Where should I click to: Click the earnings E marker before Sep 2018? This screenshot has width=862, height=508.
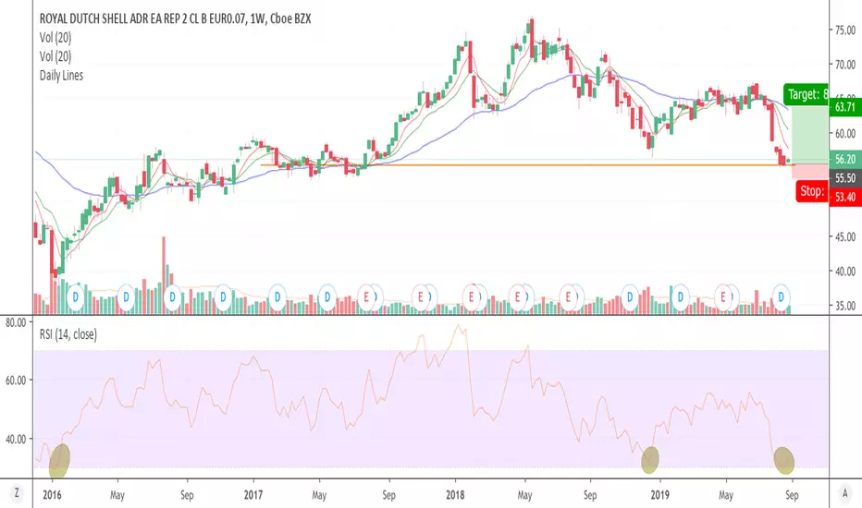pyautogui.click(x=568, y=297)
